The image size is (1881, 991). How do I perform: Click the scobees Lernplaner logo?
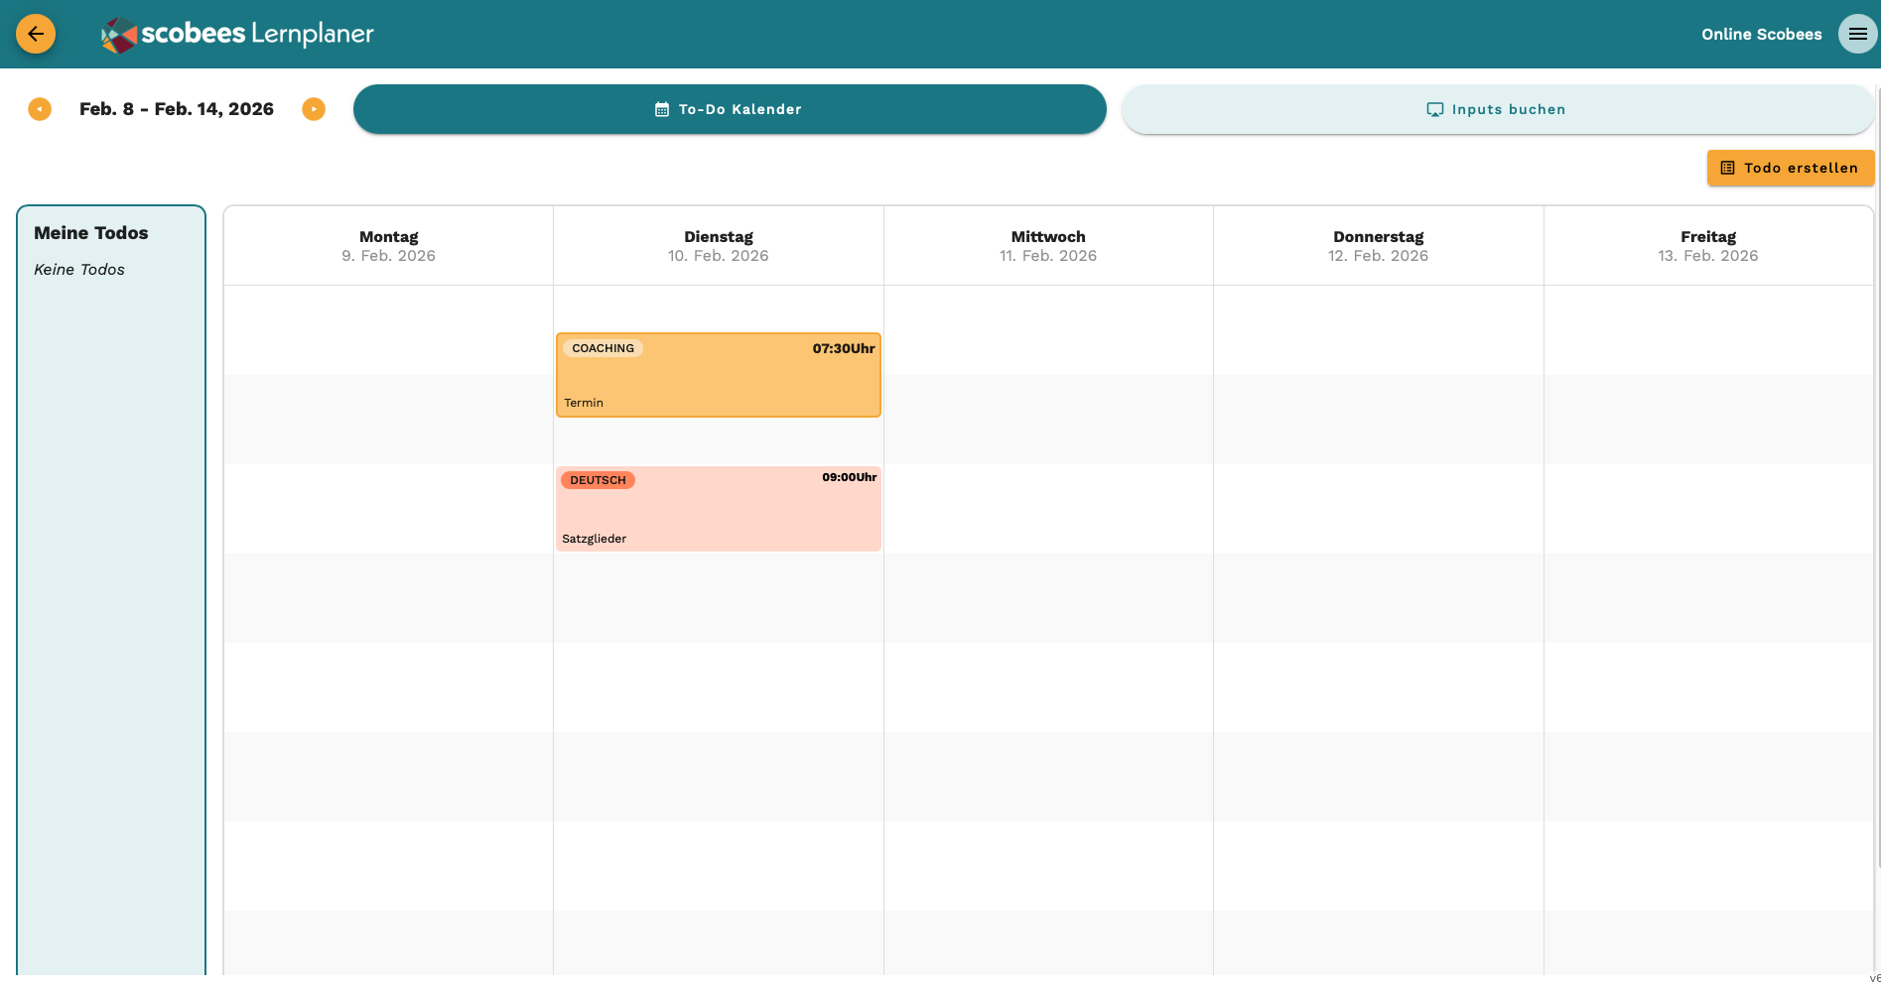tap(238, 35)
